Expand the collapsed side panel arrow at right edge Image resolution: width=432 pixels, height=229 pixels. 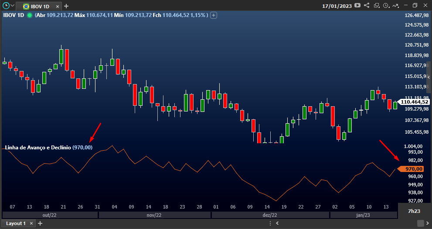[x=429, y=77]
